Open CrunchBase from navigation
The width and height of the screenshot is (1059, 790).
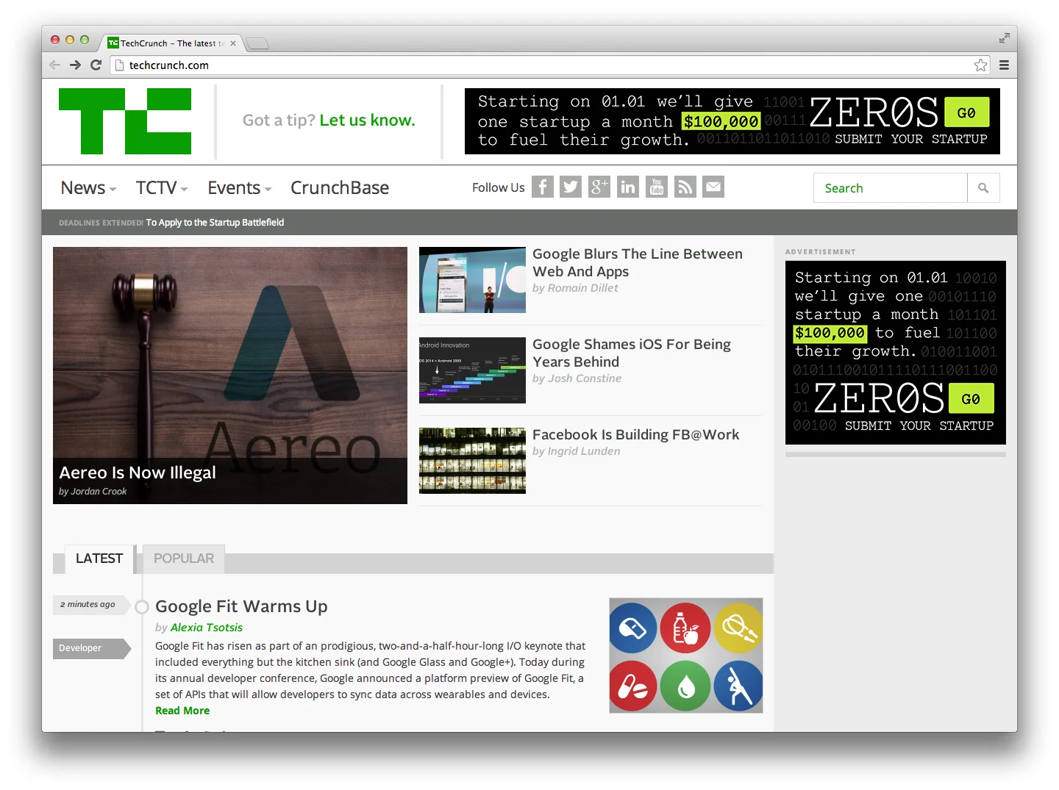[340, 188]
